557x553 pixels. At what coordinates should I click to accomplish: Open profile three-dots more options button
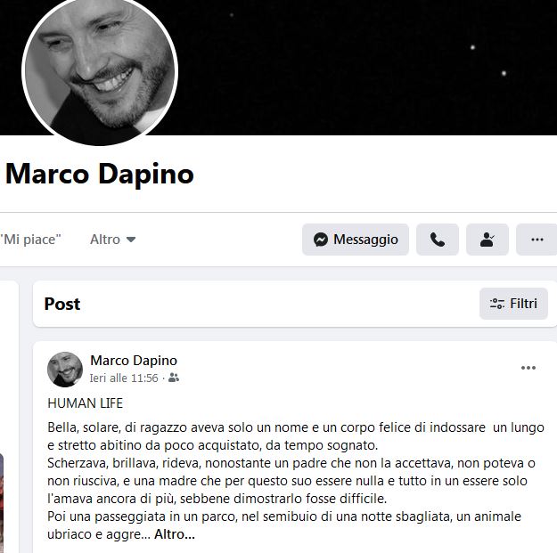(x=537, y=240)
